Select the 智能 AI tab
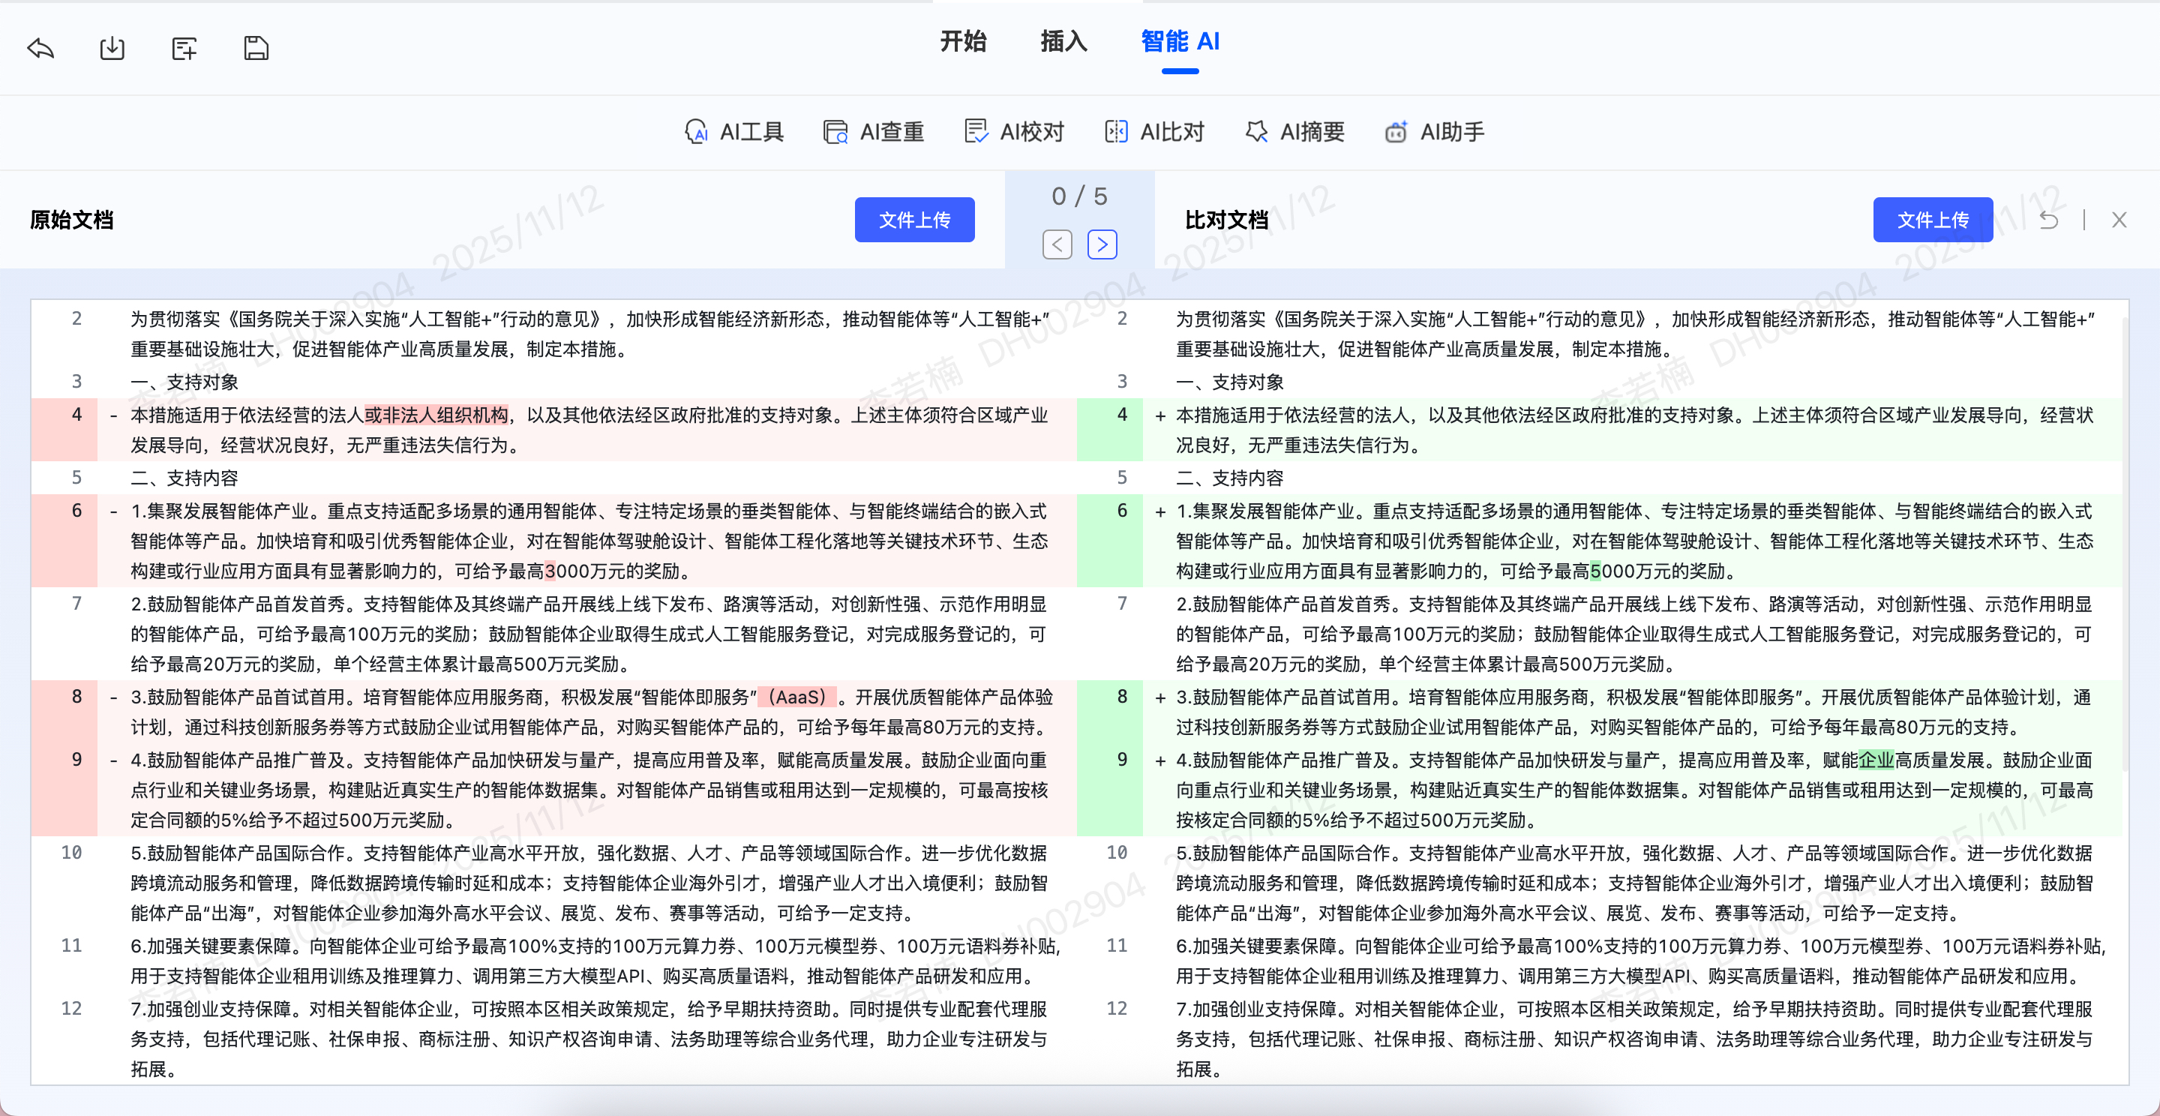Viewport: 2160px width, 1116px height. [1180, 41]
